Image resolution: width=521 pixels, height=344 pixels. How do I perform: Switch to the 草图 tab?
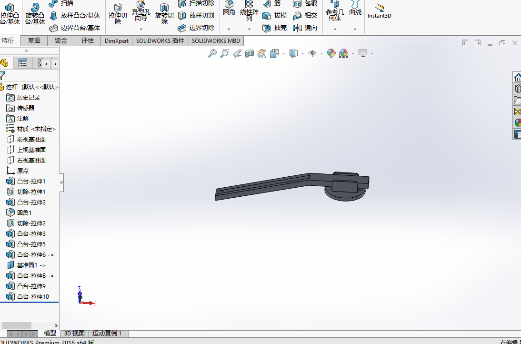pos(34,41)
